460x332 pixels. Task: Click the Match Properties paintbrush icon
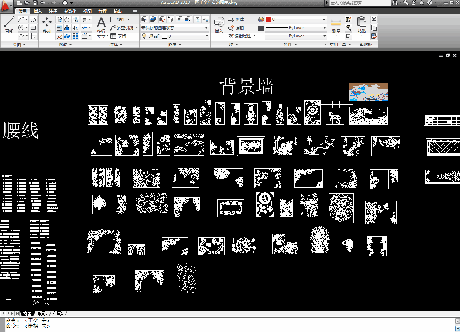(x=374, y=36)
